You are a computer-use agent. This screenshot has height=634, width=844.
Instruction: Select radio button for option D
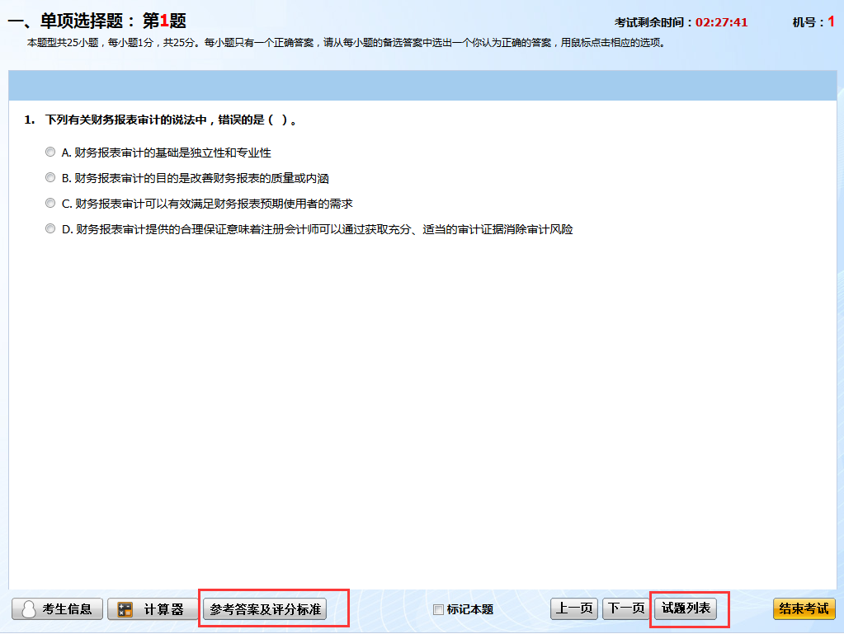click(50, 228)
